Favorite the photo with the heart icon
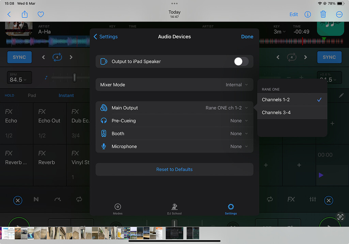The image size is (349, 244). click(41, 14)
